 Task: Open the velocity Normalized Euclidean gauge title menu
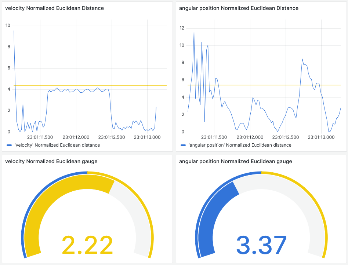click(x=51, y=161)
